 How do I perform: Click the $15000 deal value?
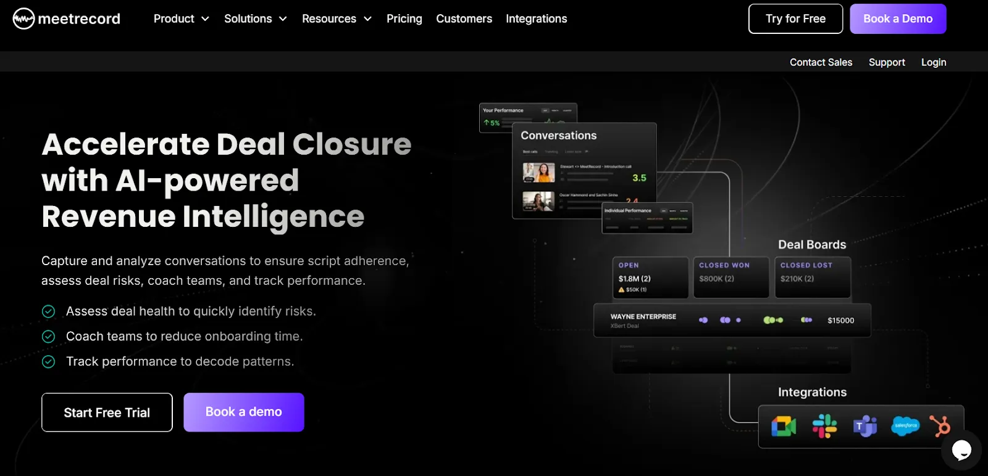(840, 321)
